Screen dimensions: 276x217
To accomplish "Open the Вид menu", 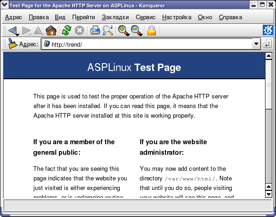I will 60,17.
